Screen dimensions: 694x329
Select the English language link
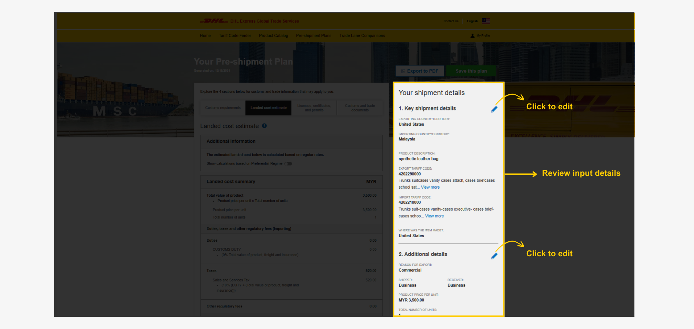[472, 21]
